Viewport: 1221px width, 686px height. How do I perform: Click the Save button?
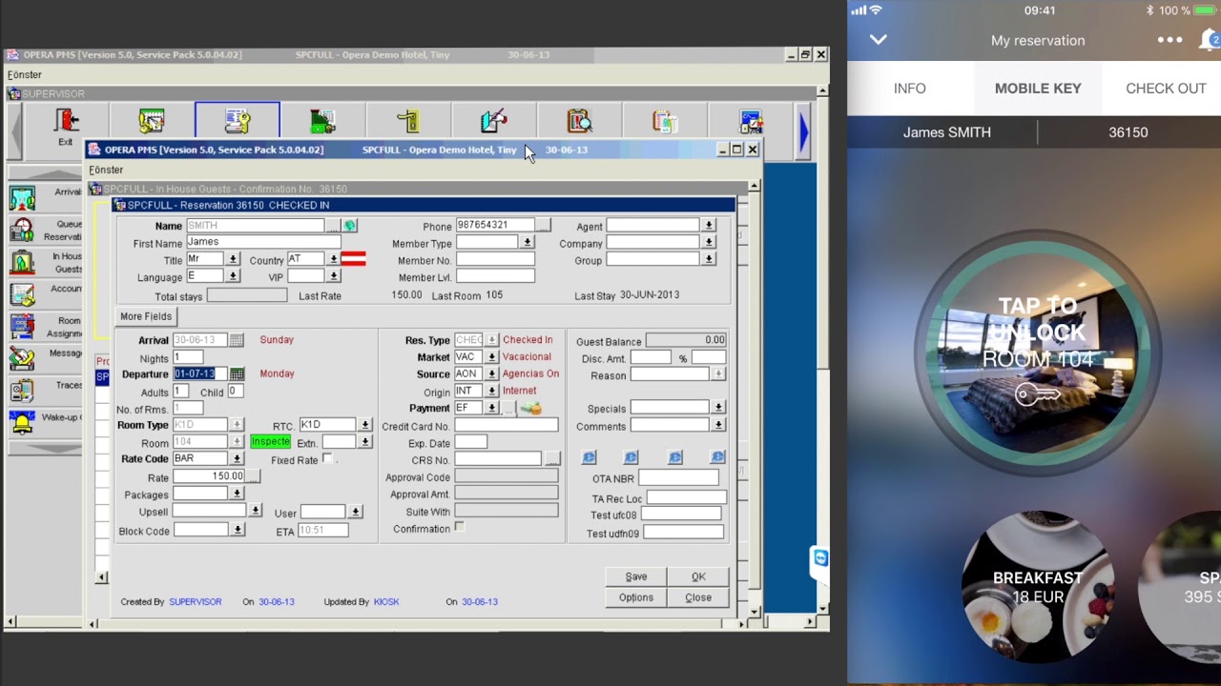point(636,576)
